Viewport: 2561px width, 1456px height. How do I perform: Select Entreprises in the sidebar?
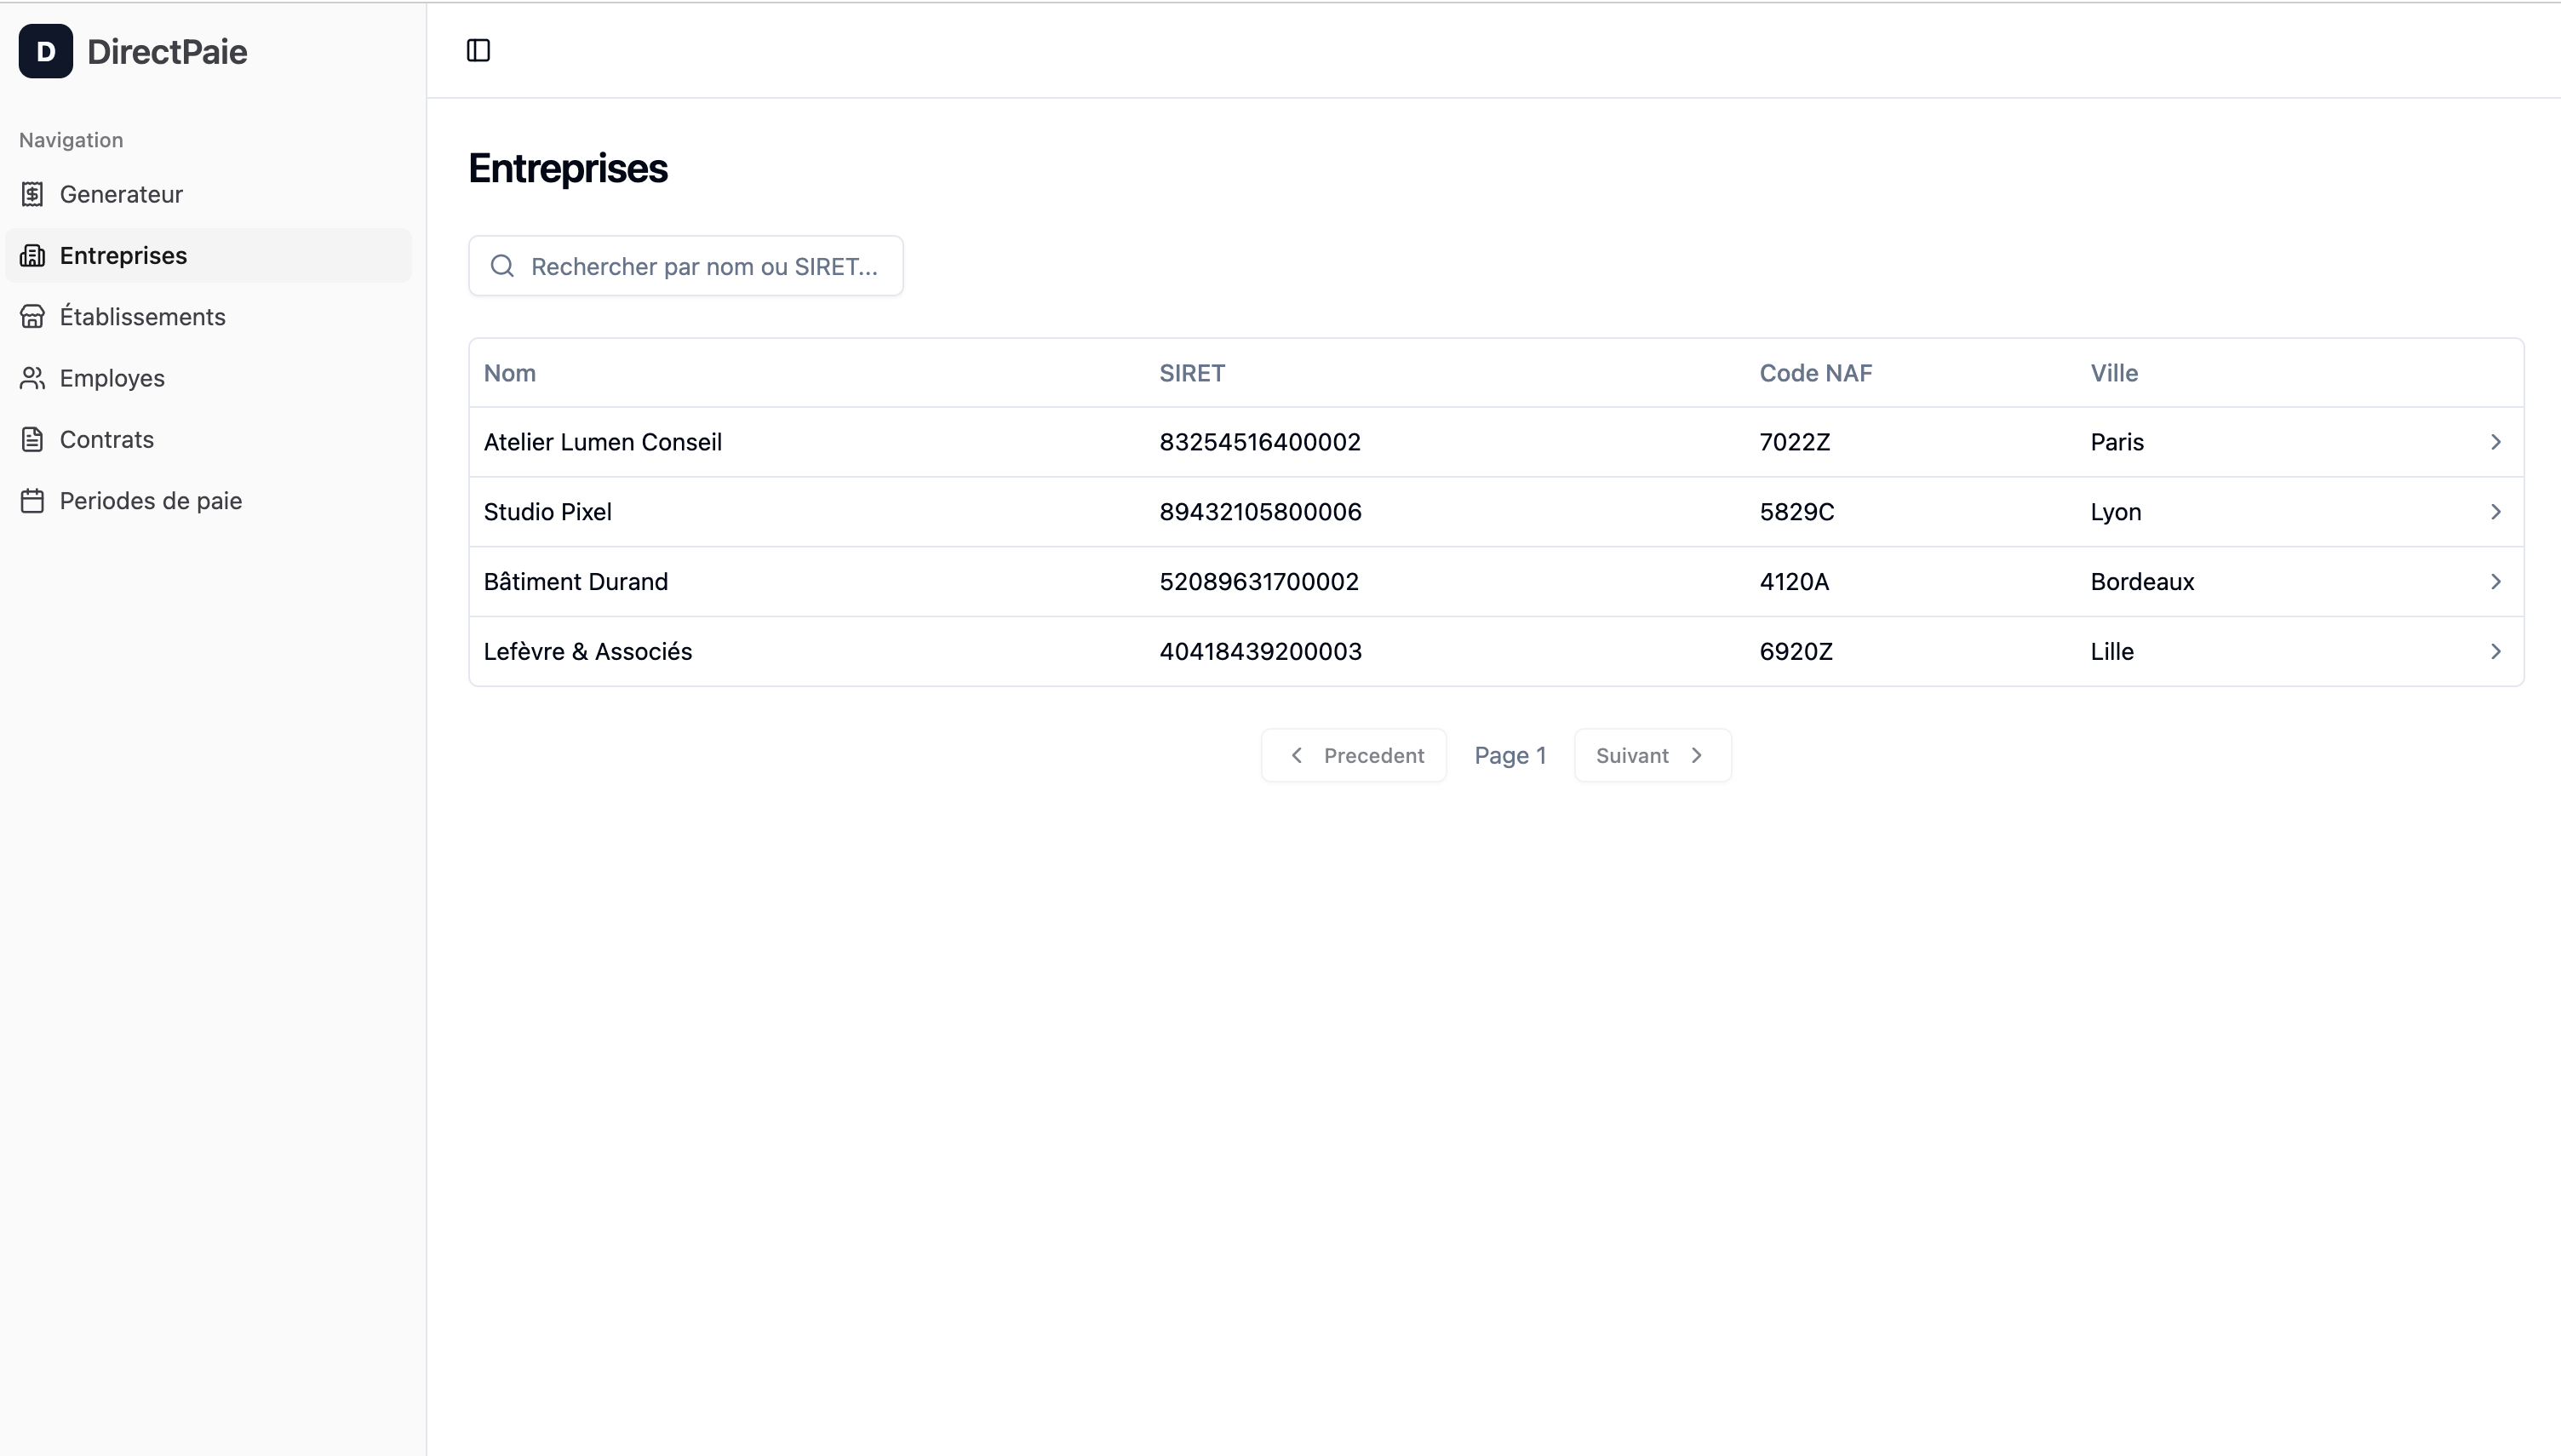tap(208, 255)
